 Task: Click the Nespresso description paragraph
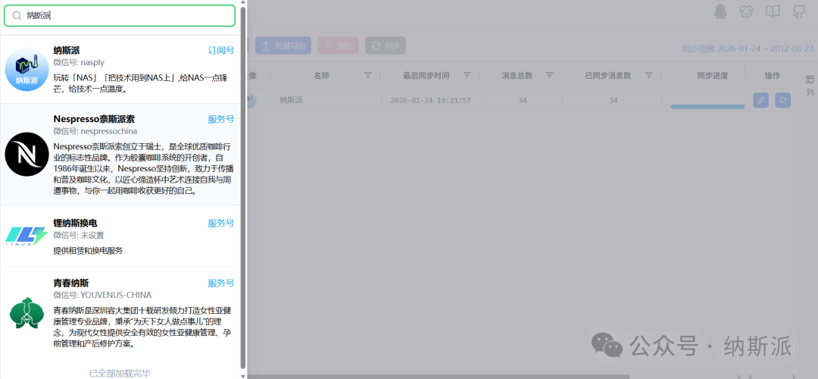click(x=143, y=168)
